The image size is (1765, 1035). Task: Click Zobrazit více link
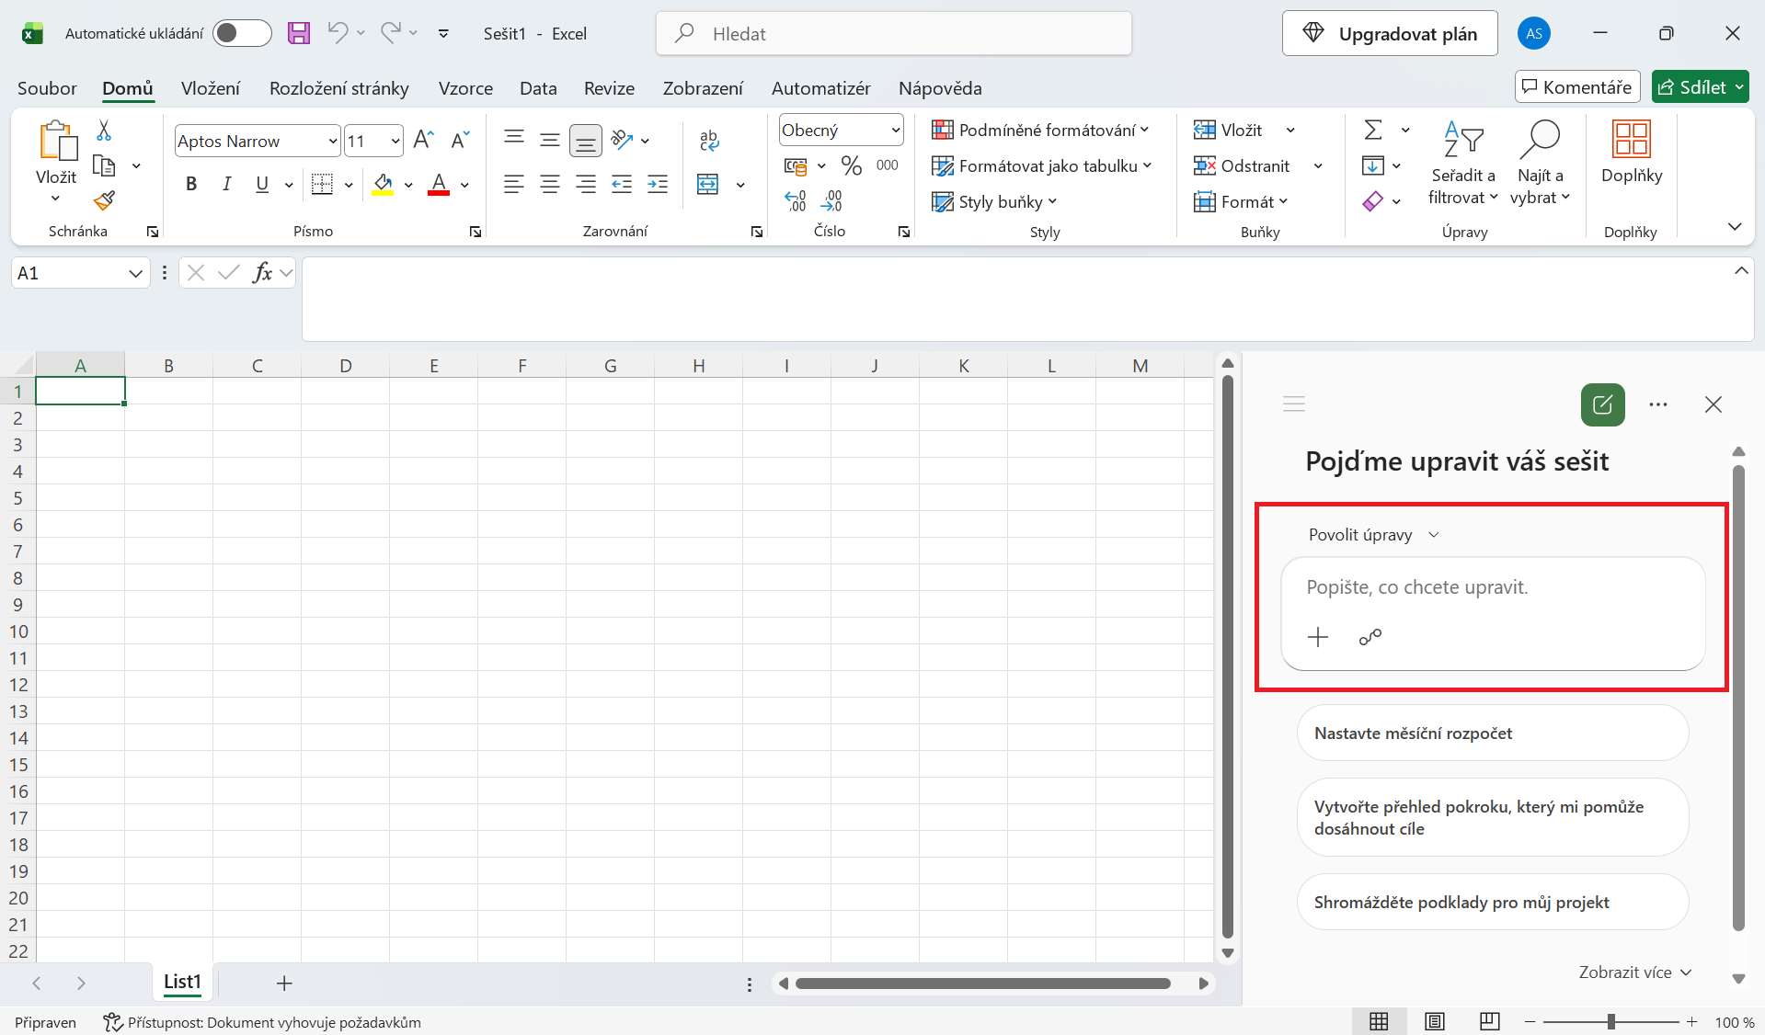point(1635,972)
